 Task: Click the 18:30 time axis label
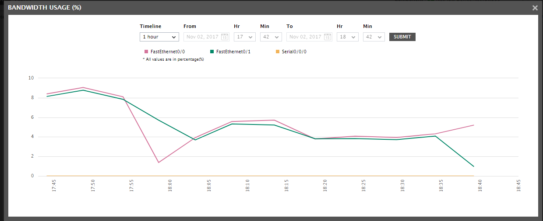coord(402,186)
